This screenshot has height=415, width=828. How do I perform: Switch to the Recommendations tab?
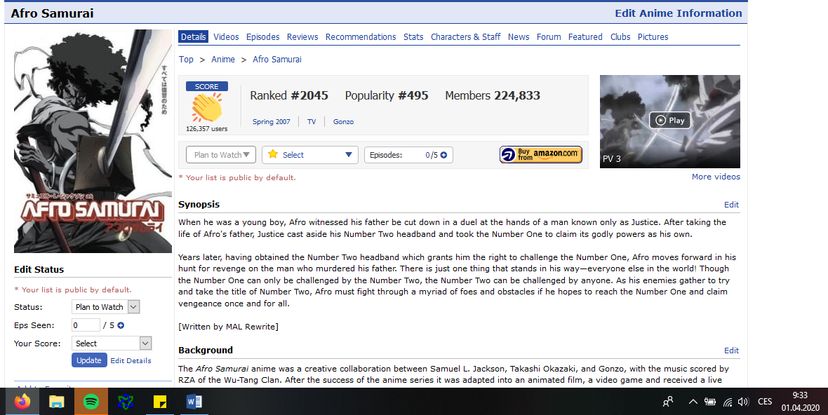tap(361, 37)
